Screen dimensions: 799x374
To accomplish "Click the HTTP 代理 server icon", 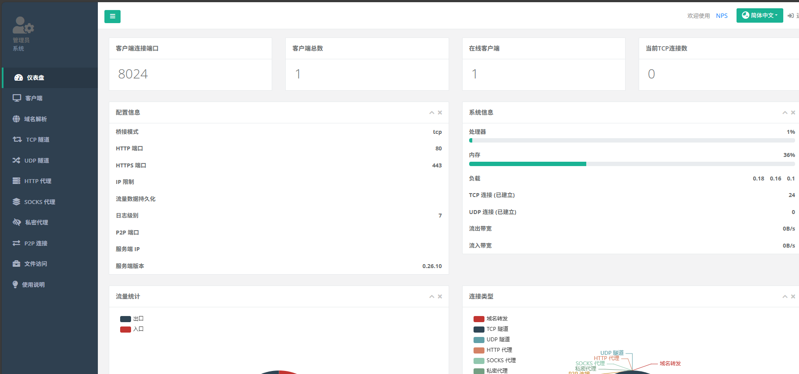I will pyautogui.click(x=16, y=181).
